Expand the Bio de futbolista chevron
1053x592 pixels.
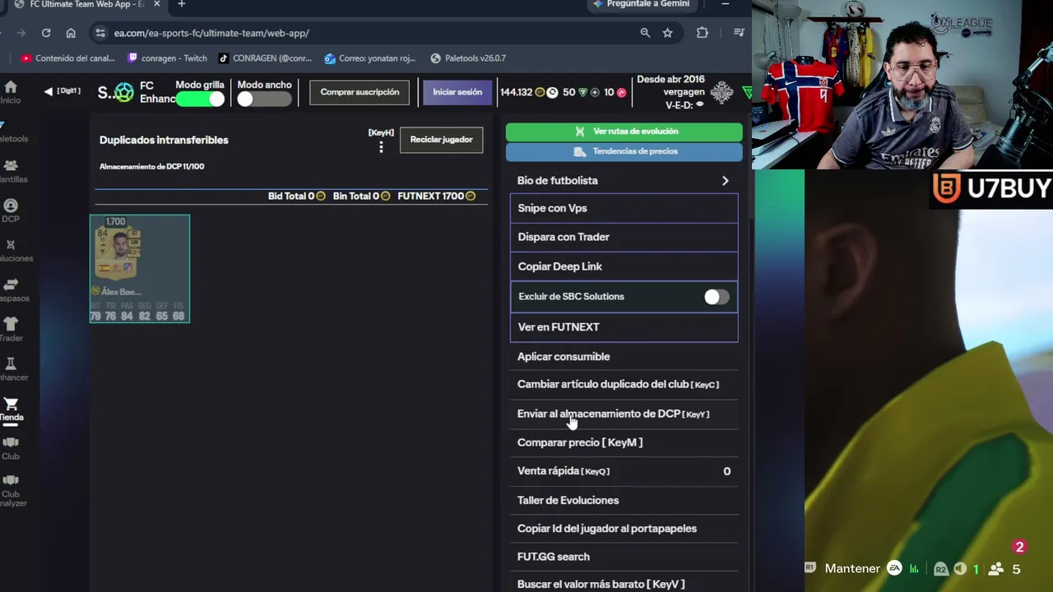tap(725, 181)
